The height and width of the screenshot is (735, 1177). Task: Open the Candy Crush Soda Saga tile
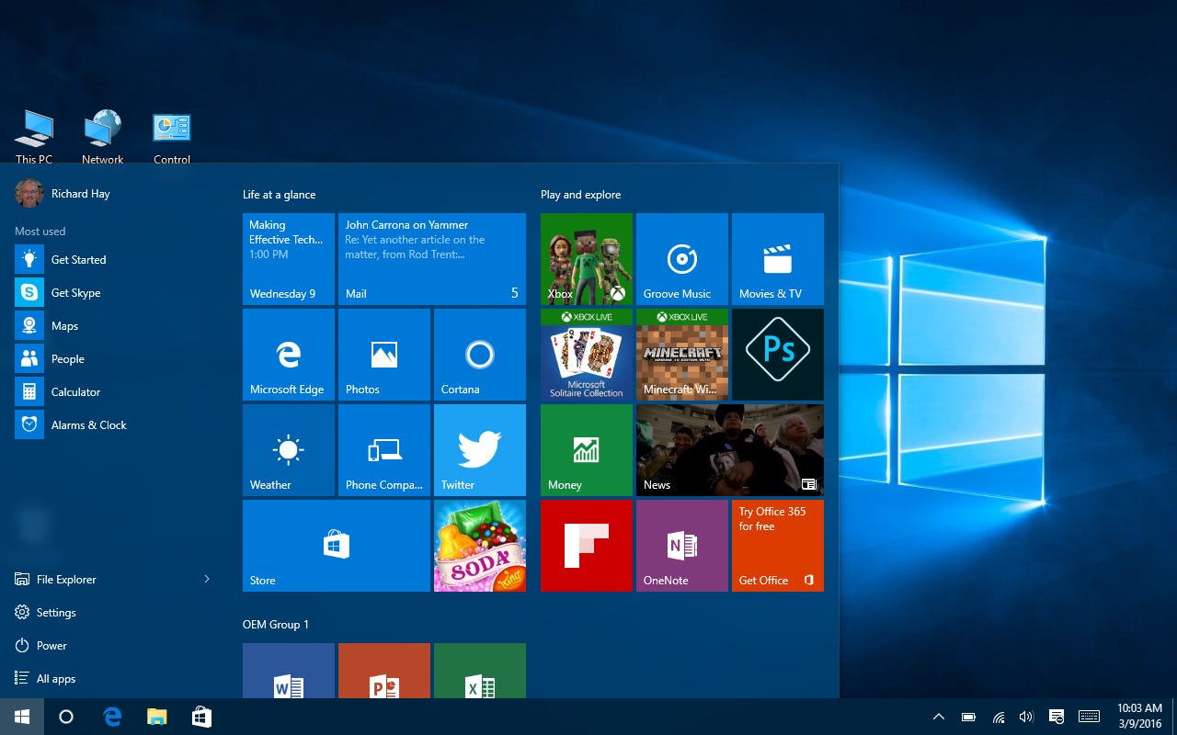(479, 545)
